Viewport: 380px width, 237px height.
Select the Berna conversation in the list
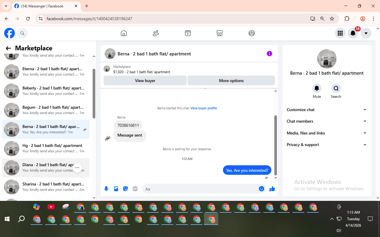pos(46,129)
